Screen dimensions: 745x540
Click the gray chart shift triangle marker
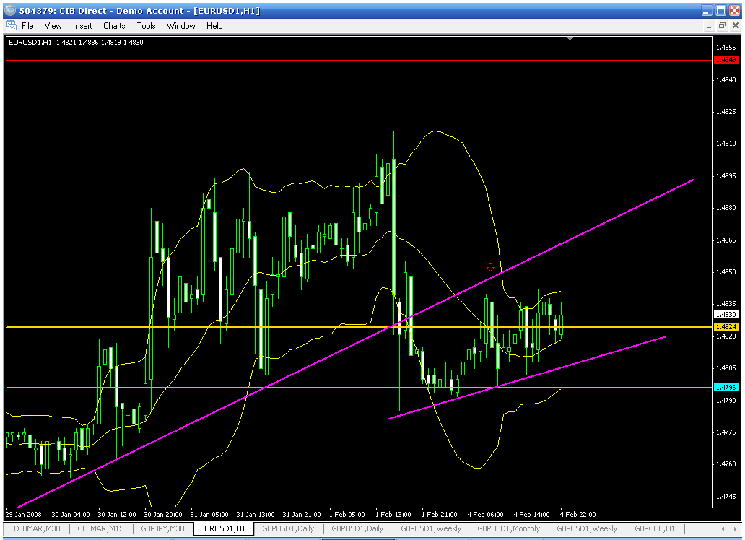[571, 38]
